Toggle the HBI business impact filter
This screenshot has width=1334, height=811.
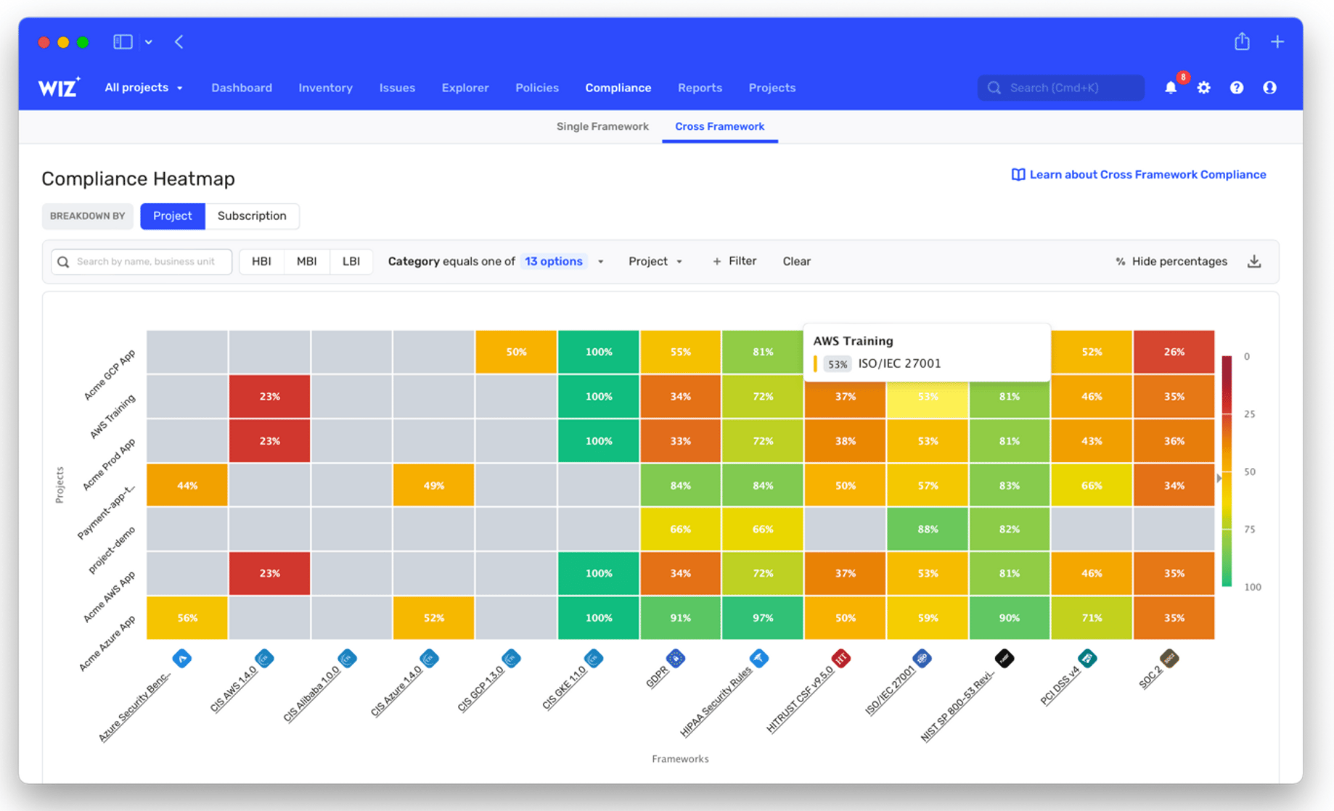261,261
